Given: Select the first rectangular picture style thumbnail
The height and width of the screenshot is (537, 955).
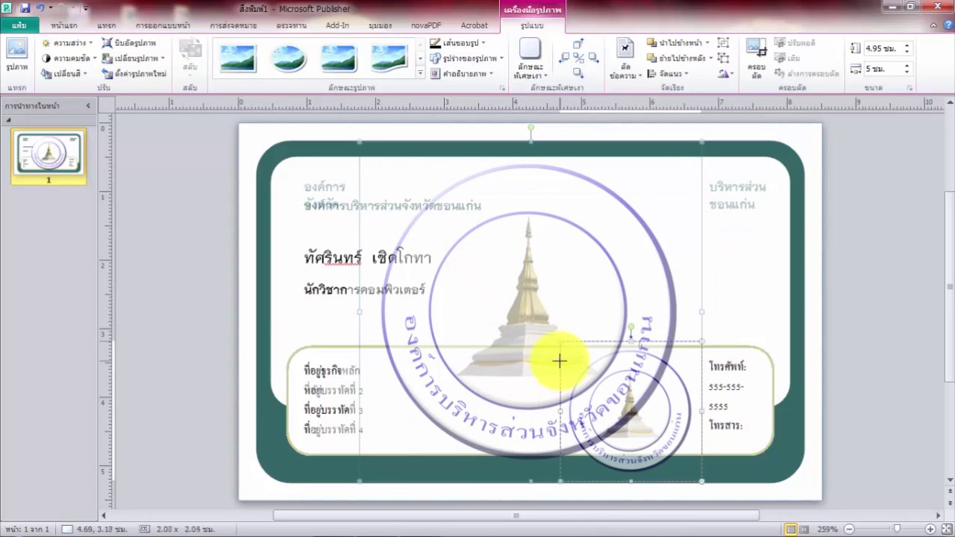Looking at the screenshot, I should (239, 57).
